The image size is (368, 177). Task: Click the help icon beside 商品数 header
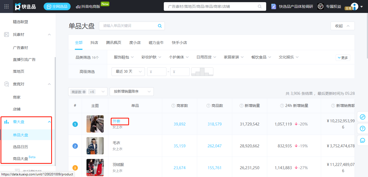208,106
